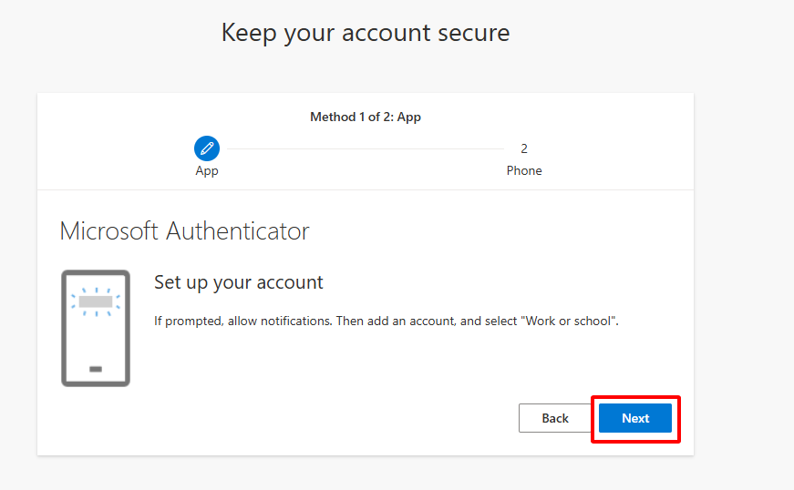The height and width of the screenshot is (490, 794).
Task: Click the gray notification banner on the phone illustration
Action: point(96,301)
